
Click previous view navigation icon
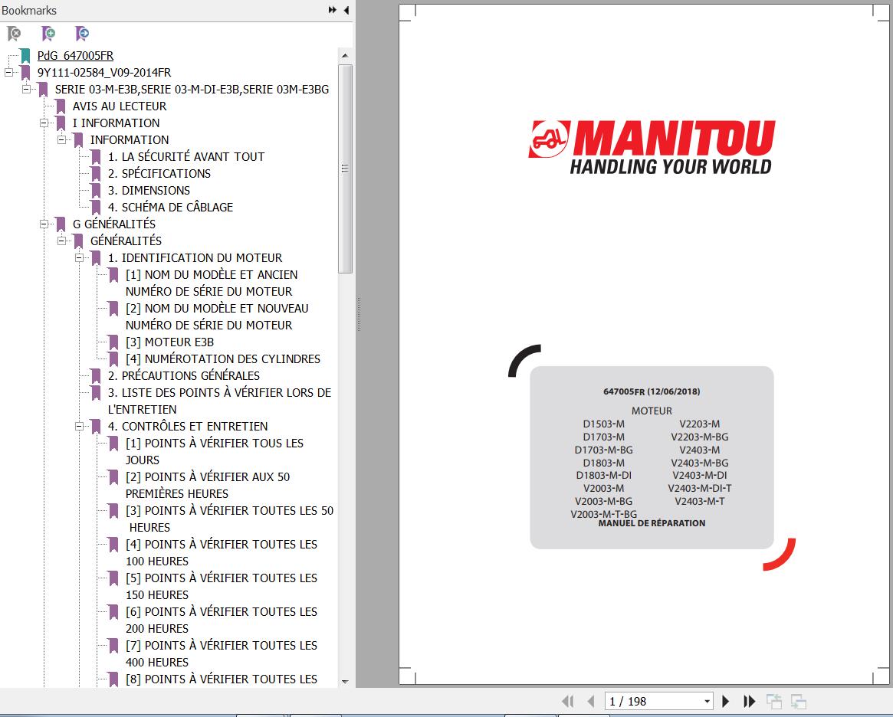pyautogui.click(x=773, y=701)
